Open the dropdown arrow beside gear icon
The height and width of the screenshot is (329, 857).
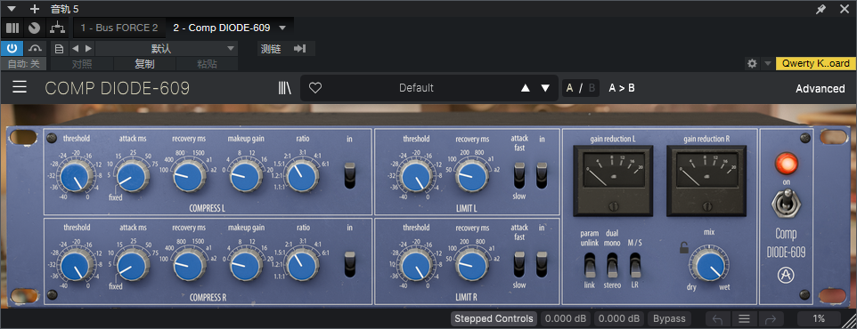767,63
